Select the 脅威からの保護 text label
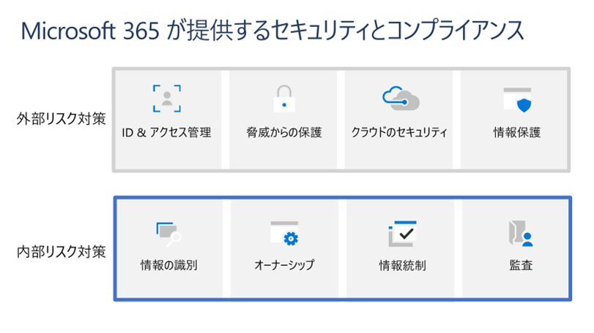 [284, 134]
